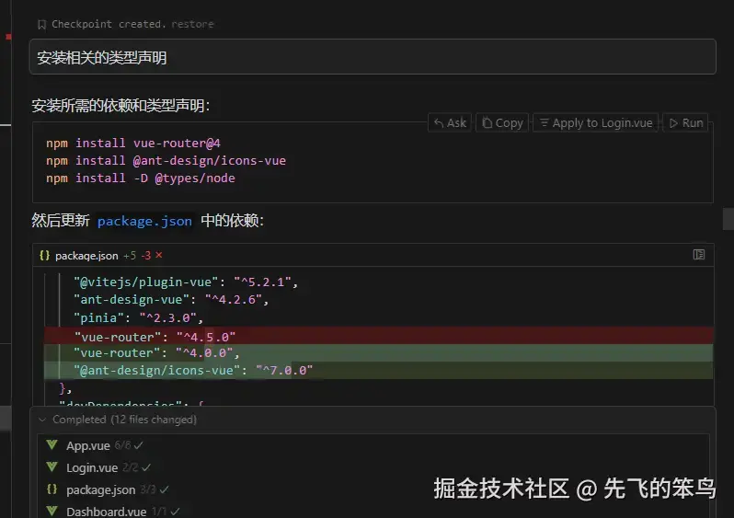The height and width of the screenshot is (518, 734).
Task: Click the npm install @ant-design/icons-vue line
Action: coord(166,161)
